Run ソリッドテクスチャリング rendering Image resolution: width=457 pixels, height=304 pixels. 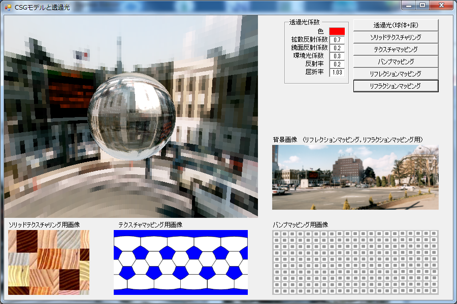[x=396, y=37]
